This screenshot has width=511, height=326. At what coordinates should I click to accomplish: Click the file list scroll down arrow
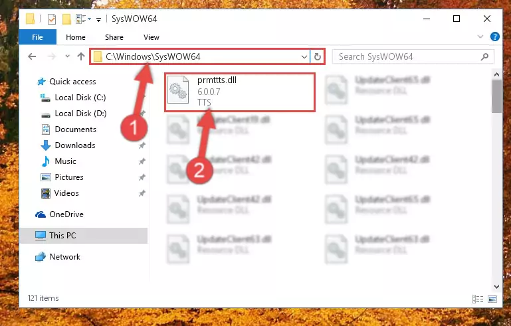point(496,287)
